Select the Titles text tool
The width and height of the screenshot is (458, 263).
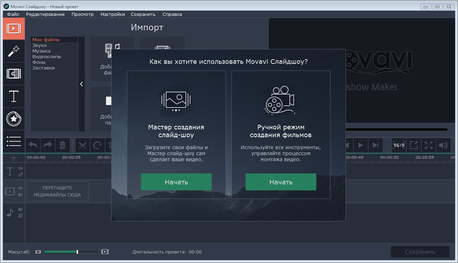tap(14, 96)
